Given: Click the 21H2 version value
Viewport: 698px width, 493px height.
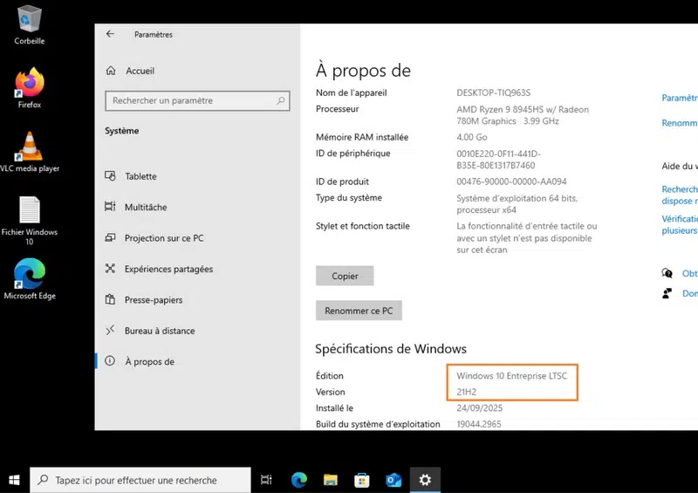Looking at the screenshot, I should pyautogui.click(x=466, y=392).
